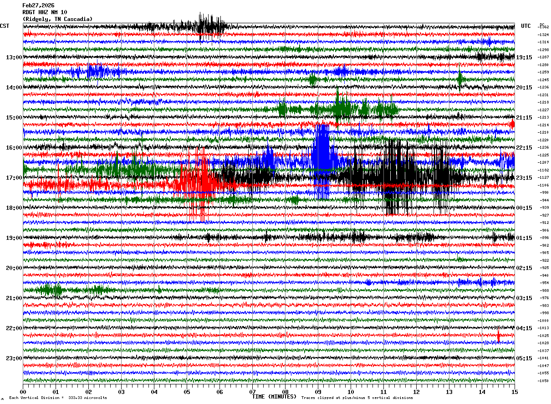This screenshot has width=551, height=404.
Task: Click the UTC timezone label
Action: coord(526,26)
